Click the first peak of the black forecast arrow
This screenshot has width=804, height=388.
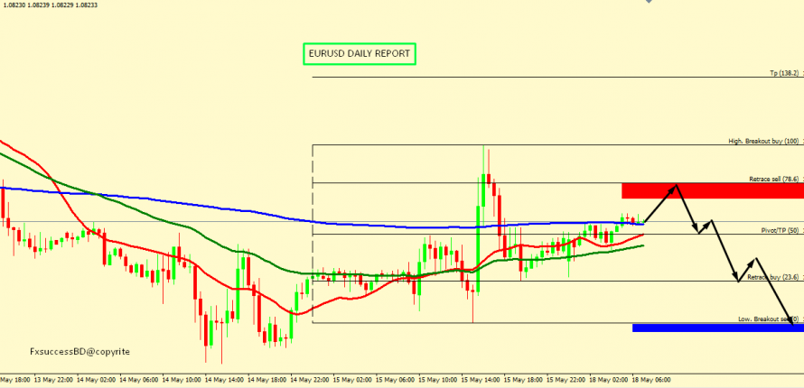tap(676, 186)
